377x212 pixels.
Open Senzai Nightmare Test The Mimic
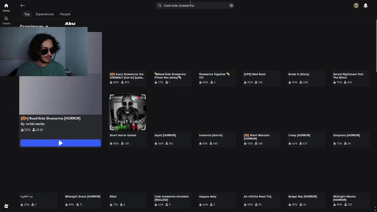[348, 76]
